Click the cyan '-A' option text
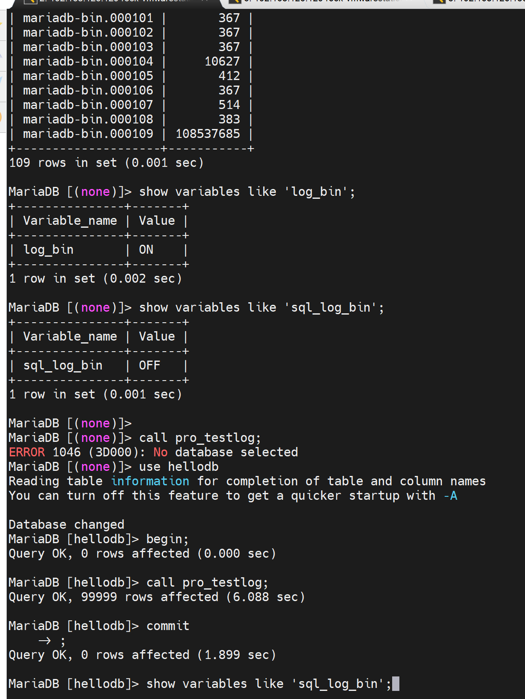525x699 pixels. (x=450, y=496)
